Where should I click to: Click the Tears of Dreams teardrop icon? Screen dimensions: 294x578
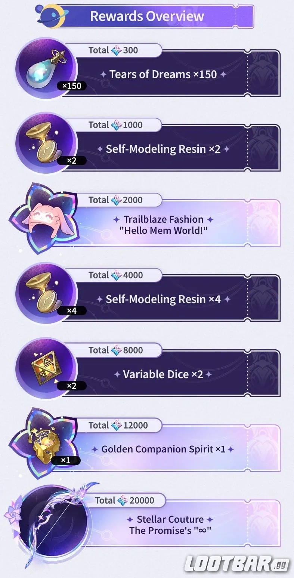(x=46, y=68)
